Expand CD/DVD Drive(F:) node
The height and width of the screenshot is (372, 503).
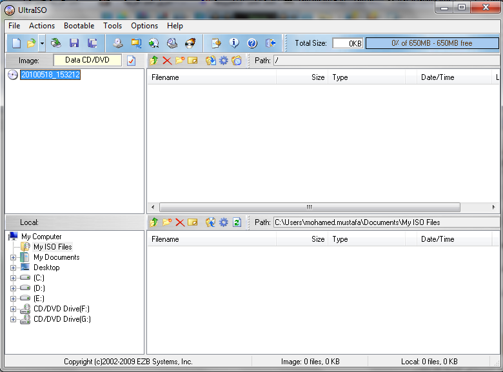(x=13, y=309)
